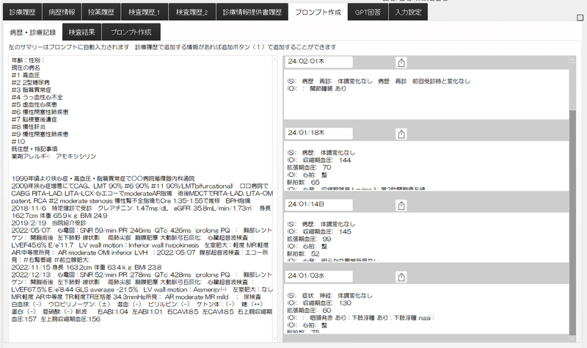Click the '#1 高血圧' line in summary
This screenshot has height=348, width=587.
pos(26,75)
